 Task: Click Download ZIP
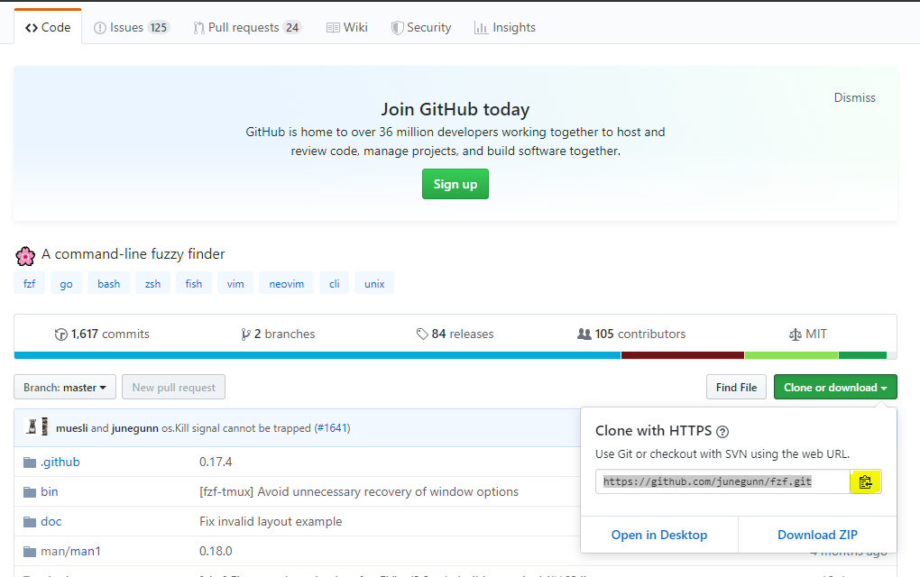click(x=817, y=535)
